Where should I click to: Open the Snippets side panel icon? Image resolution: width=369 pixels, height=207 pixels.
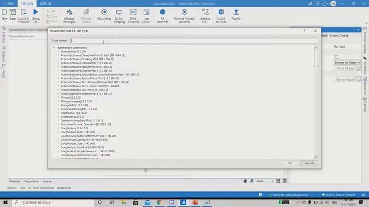pyautogui.click(x=3, y=48)
